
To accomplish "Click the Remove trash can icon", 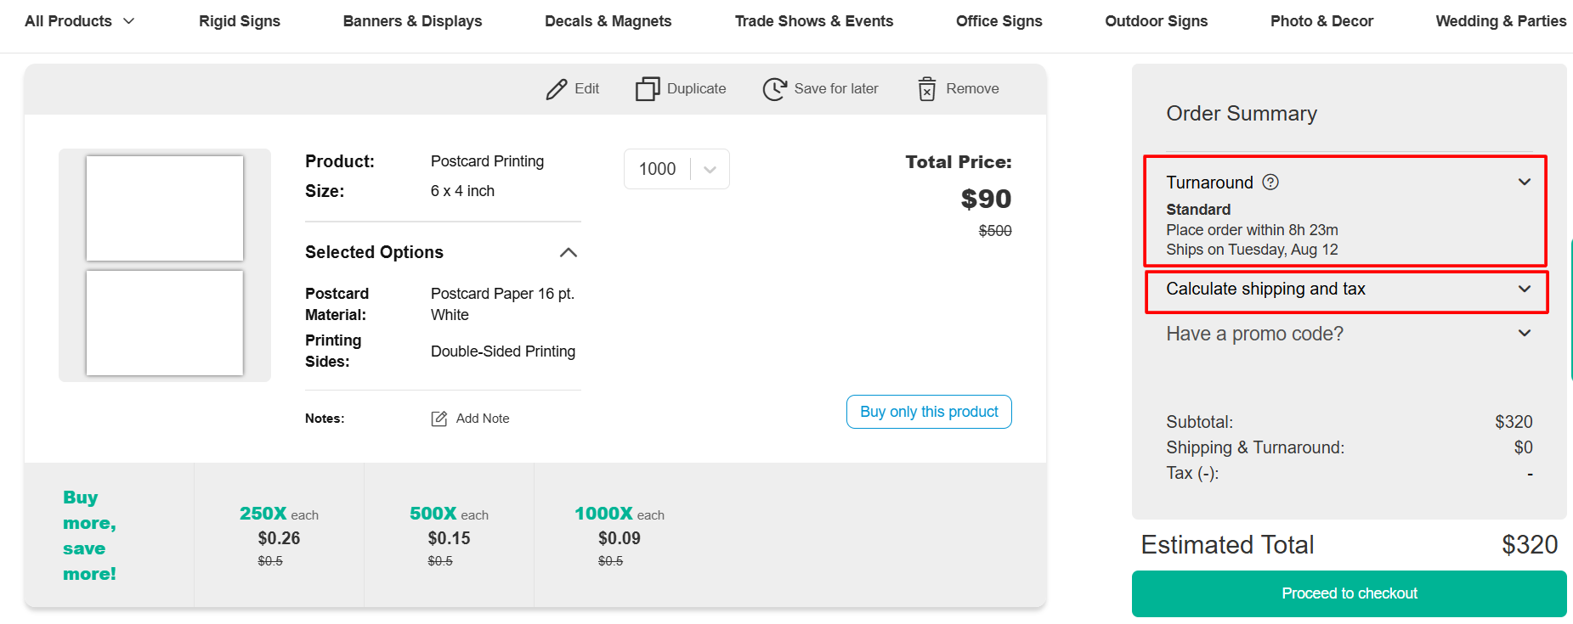I will [927, 89].
